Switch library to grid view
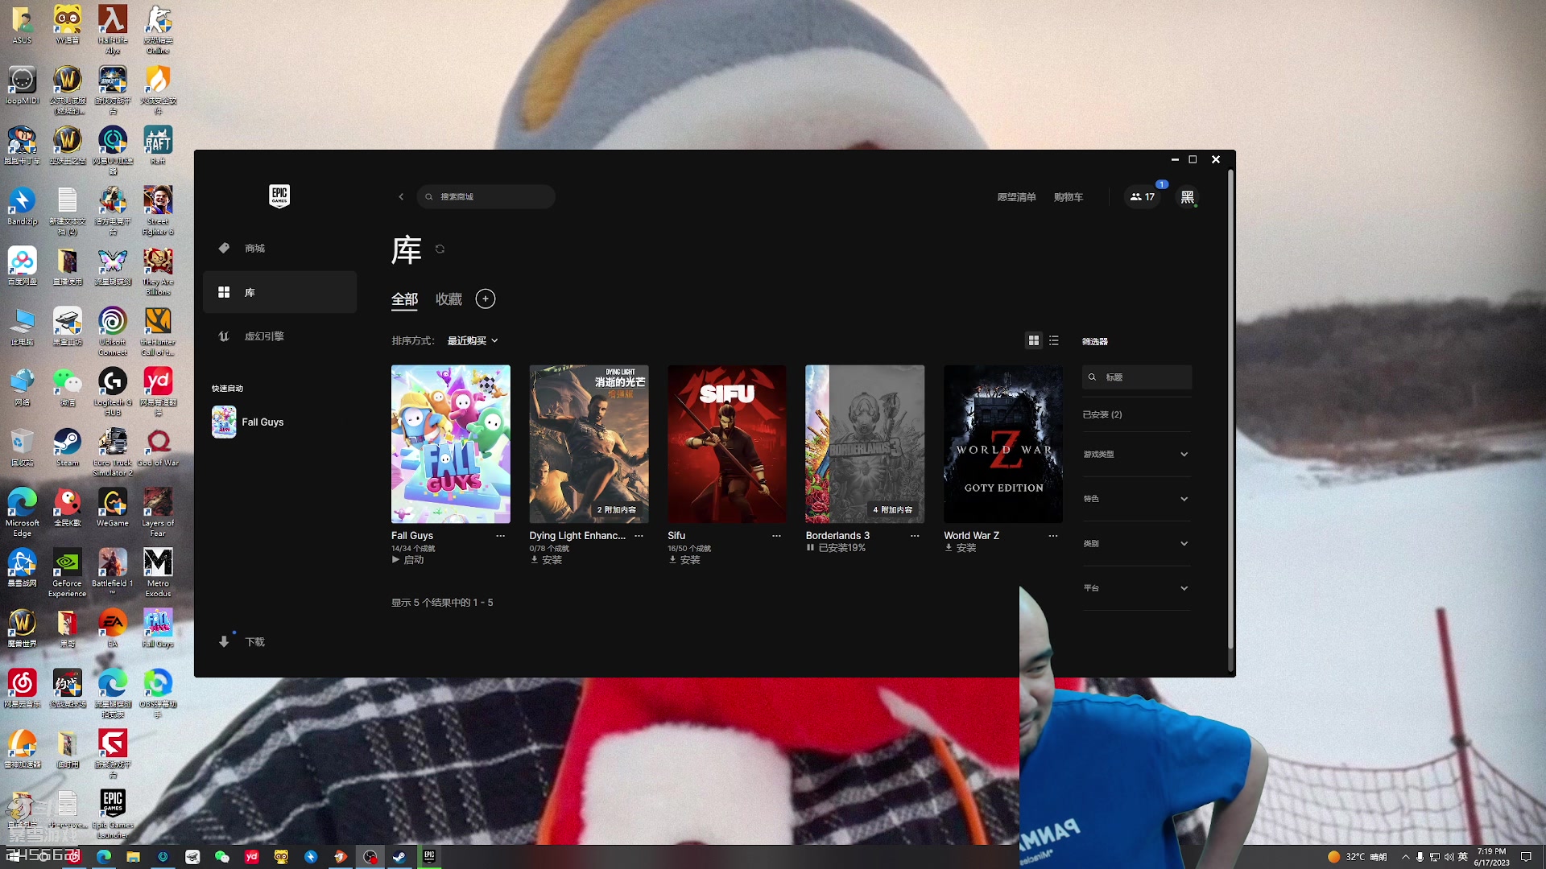The image size is (1546, 869). coord(1034,341)
